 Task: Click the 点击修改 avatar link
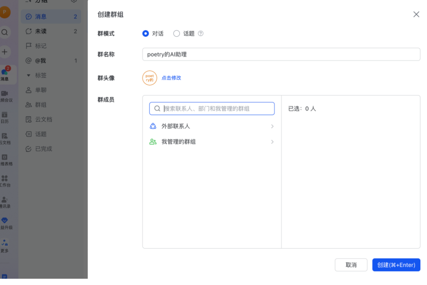pyautogui.click(x=171, y=78)
